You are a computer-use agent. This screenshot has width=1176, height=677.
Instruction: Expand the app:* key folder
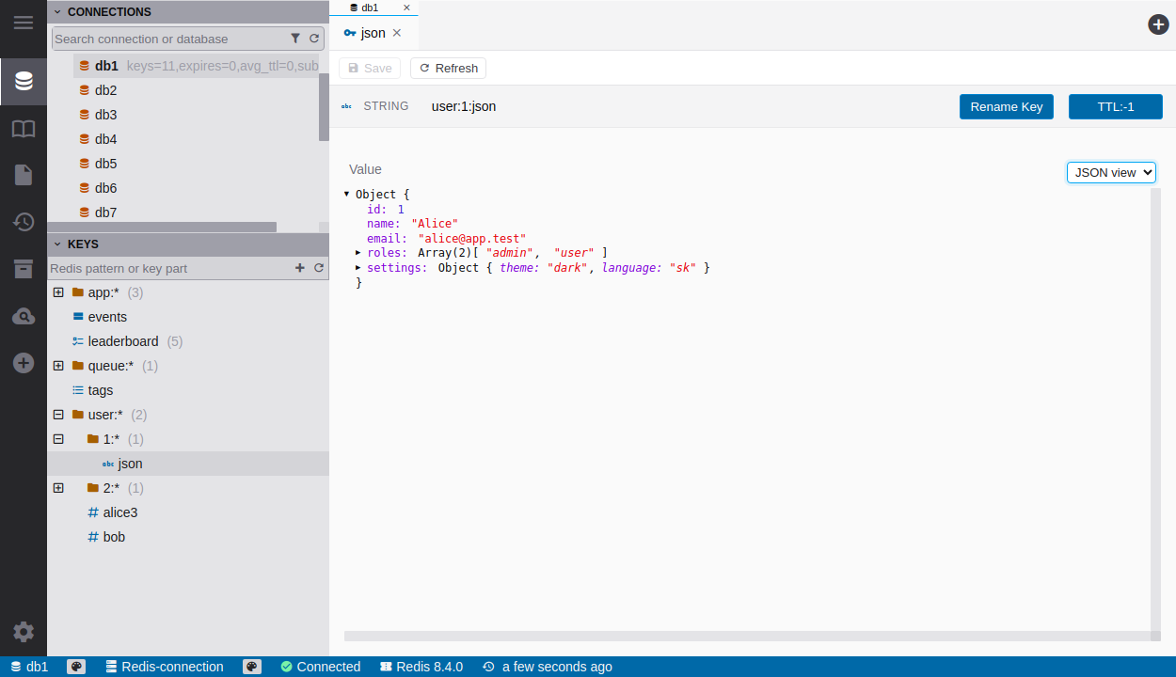58,292
